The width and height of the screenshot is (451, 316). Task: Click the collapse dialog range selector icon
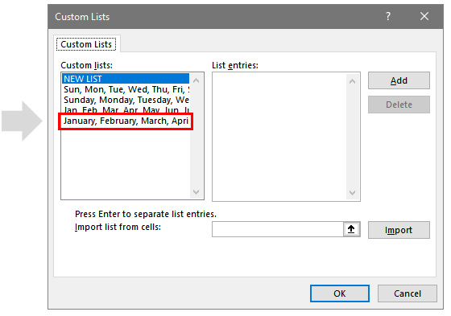click(x=351, y=229)
